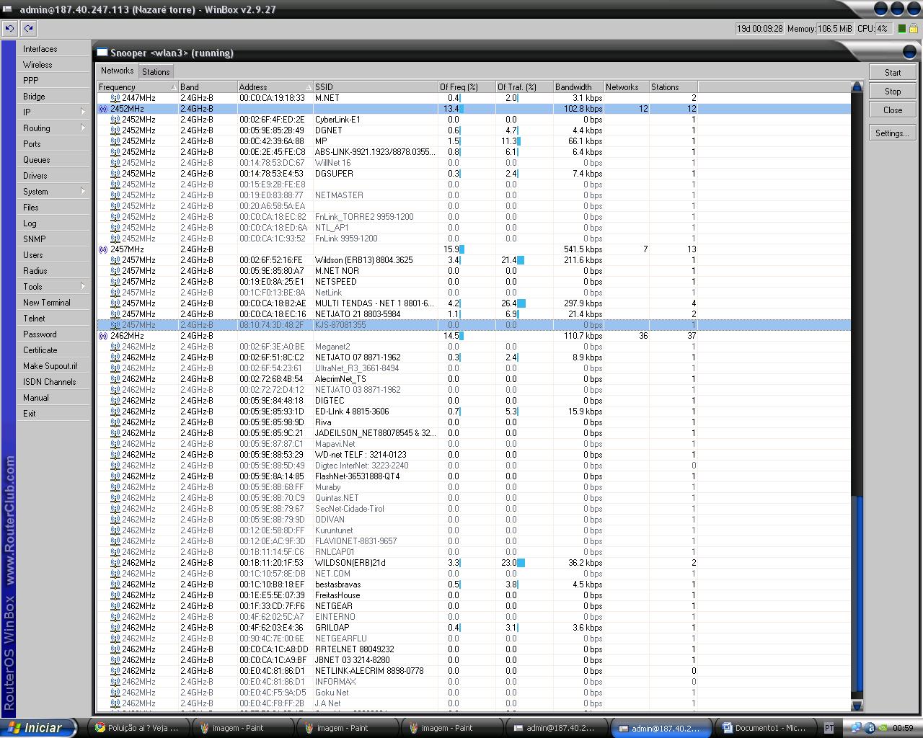The width and height of the screenshot is (923, 738).
Task: Click the Band column header
Action: click(208, 87)
